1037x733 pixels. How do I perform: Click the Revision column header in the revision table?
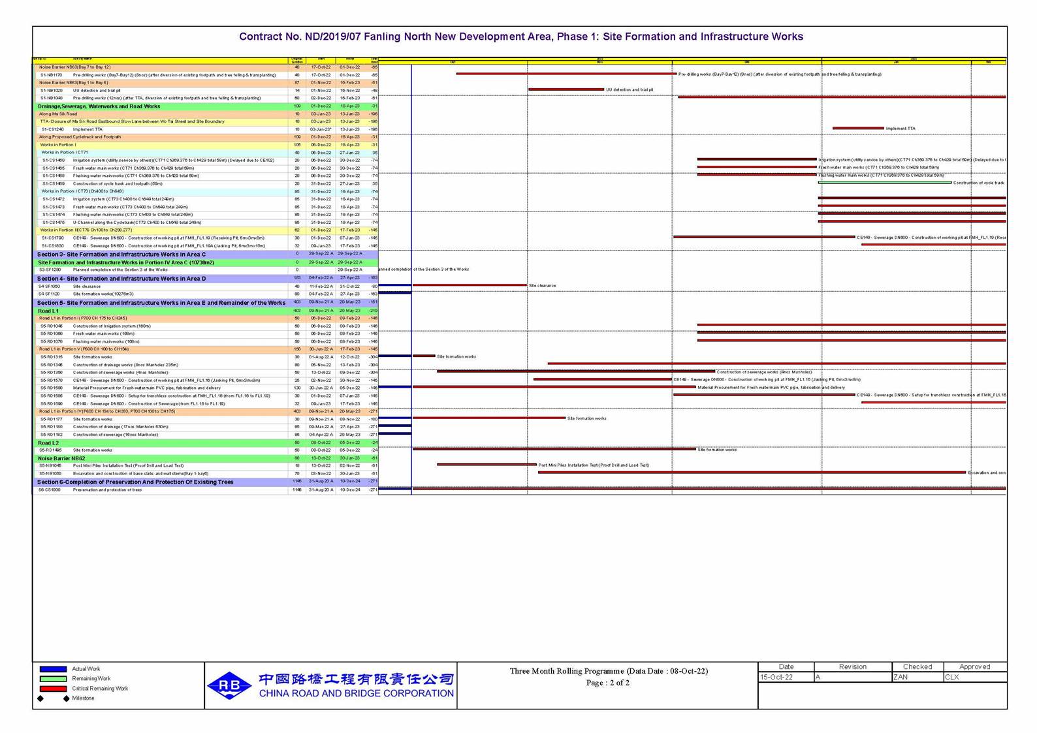coord(853,666)
